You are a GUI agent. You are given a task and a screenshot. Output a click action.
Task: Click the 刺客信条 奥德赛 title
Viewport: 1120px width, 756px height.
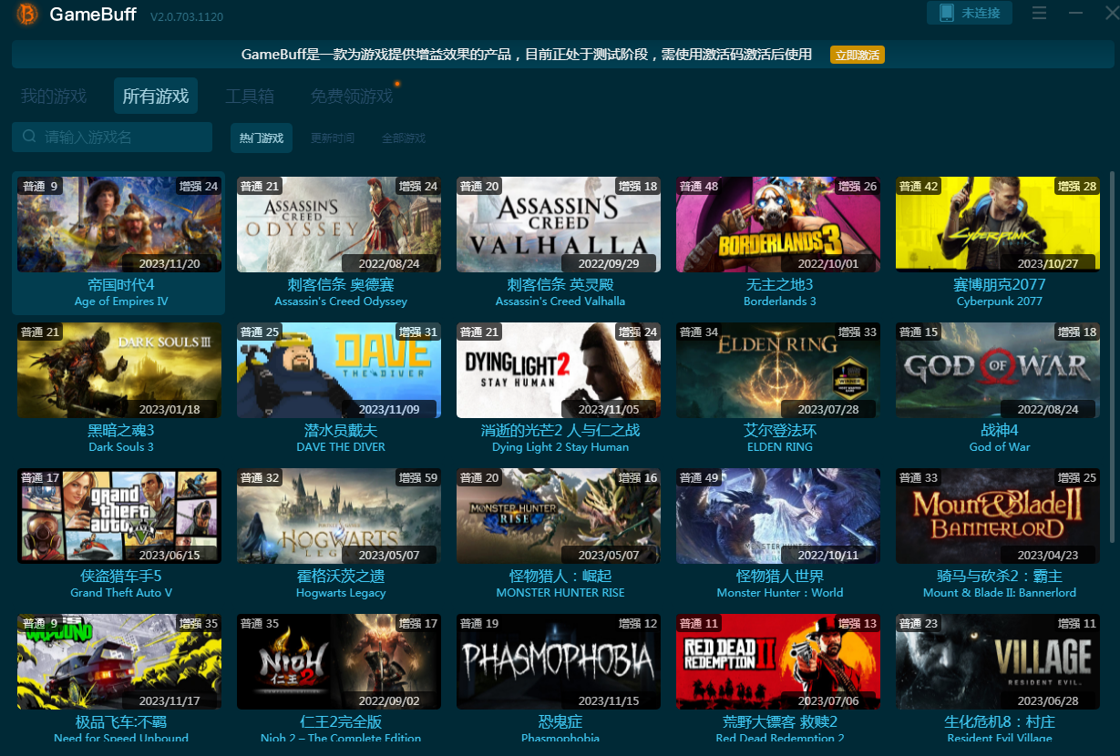[x=341, y=284]
